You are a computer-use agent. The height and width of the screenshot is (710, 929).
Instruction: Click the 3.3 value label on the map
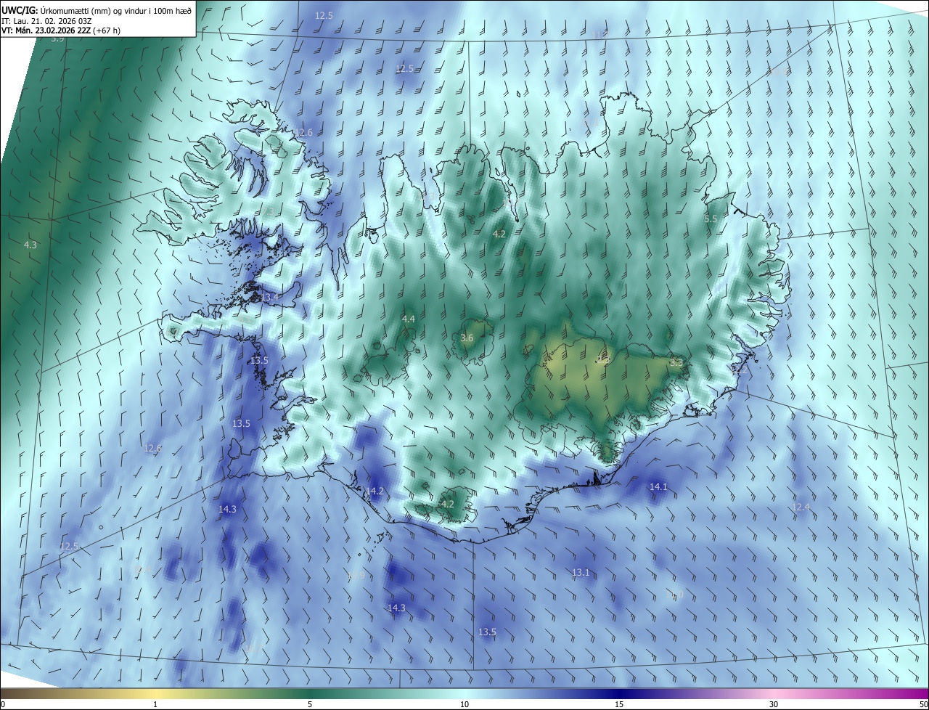point(676,362)
